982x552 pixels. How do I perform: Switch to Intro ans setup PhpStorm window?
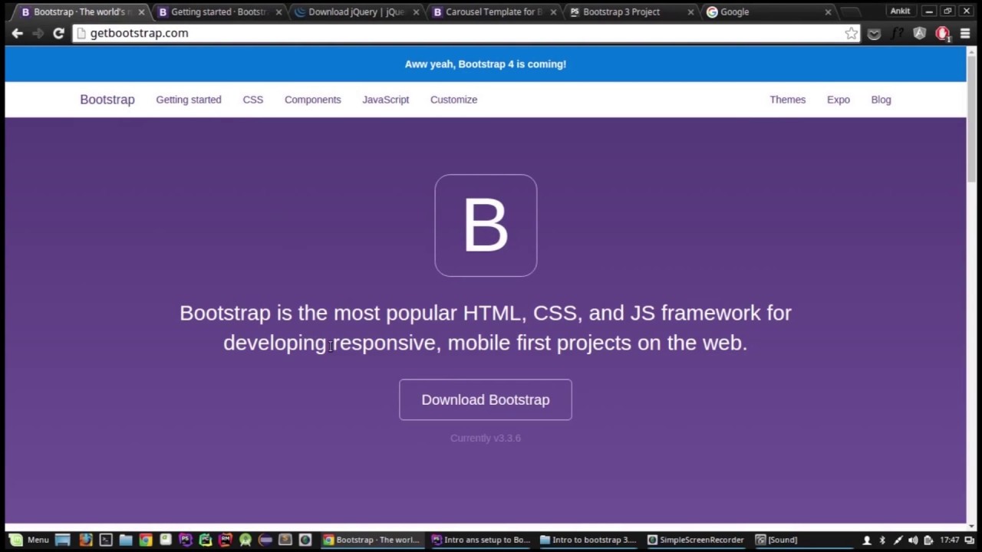click(481, 540)
